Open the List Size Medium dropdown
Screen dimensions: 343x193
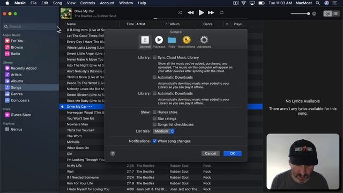[x=164, y=131]
